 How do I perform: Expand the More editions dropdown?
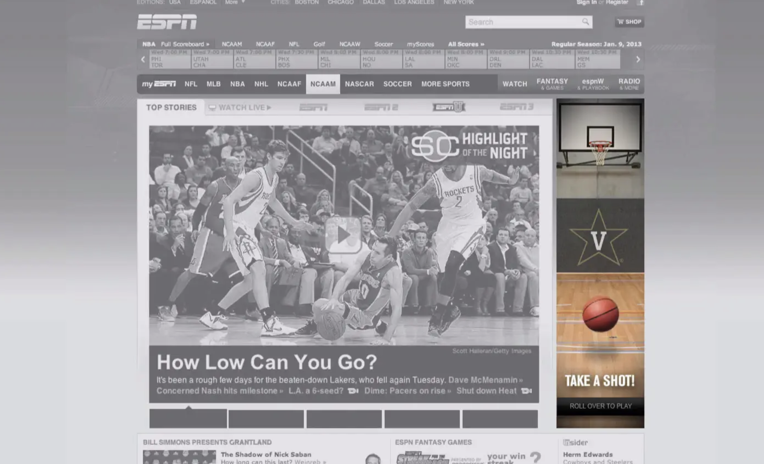click(235, 2)
